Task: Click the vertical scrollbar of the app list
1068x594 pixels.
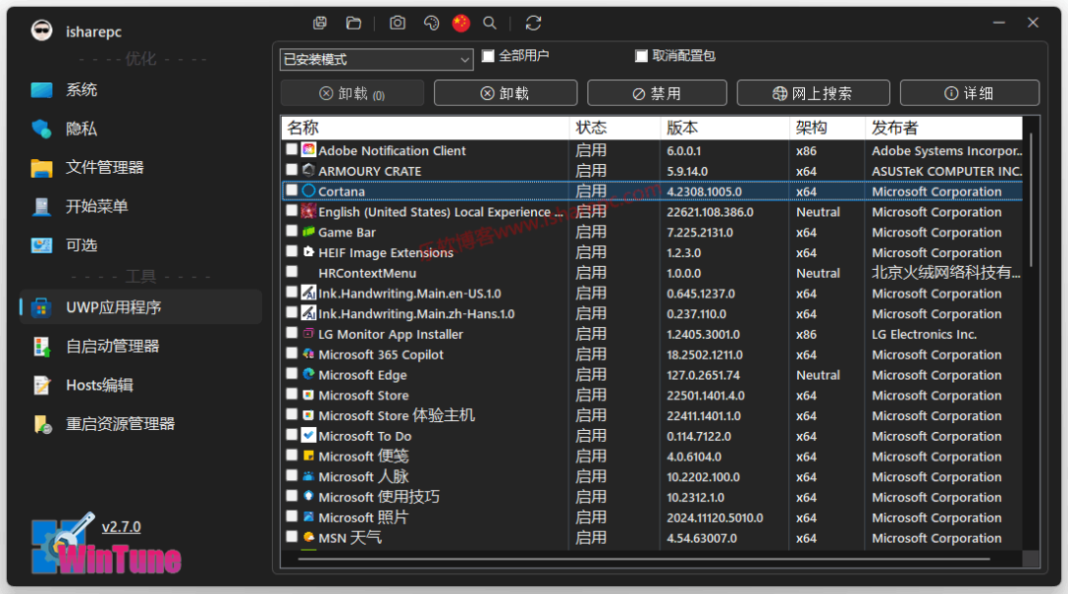Action: [x=1031, y=199]
